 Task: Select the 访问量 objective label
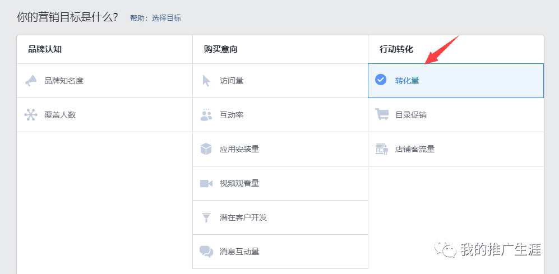232,81
